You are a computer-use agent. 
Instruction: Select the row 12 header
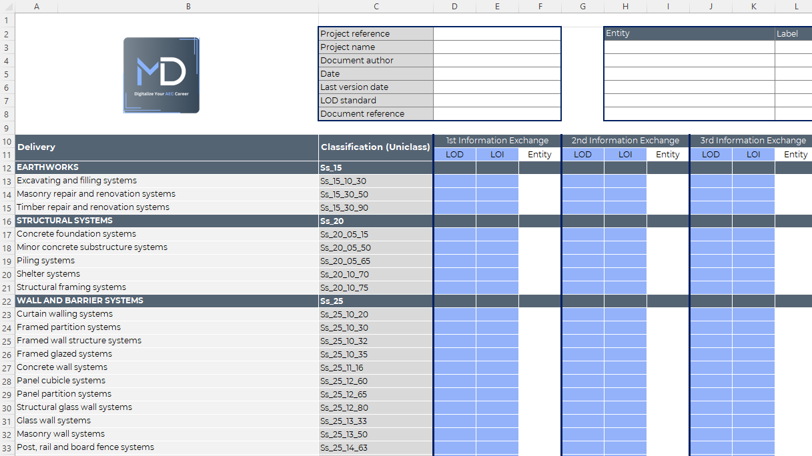point(7,167)
